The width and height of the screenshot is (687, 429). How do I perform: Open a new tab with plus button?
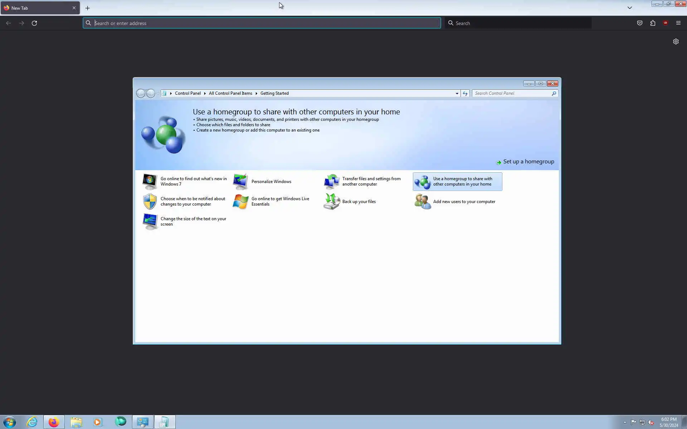(87, 8)
